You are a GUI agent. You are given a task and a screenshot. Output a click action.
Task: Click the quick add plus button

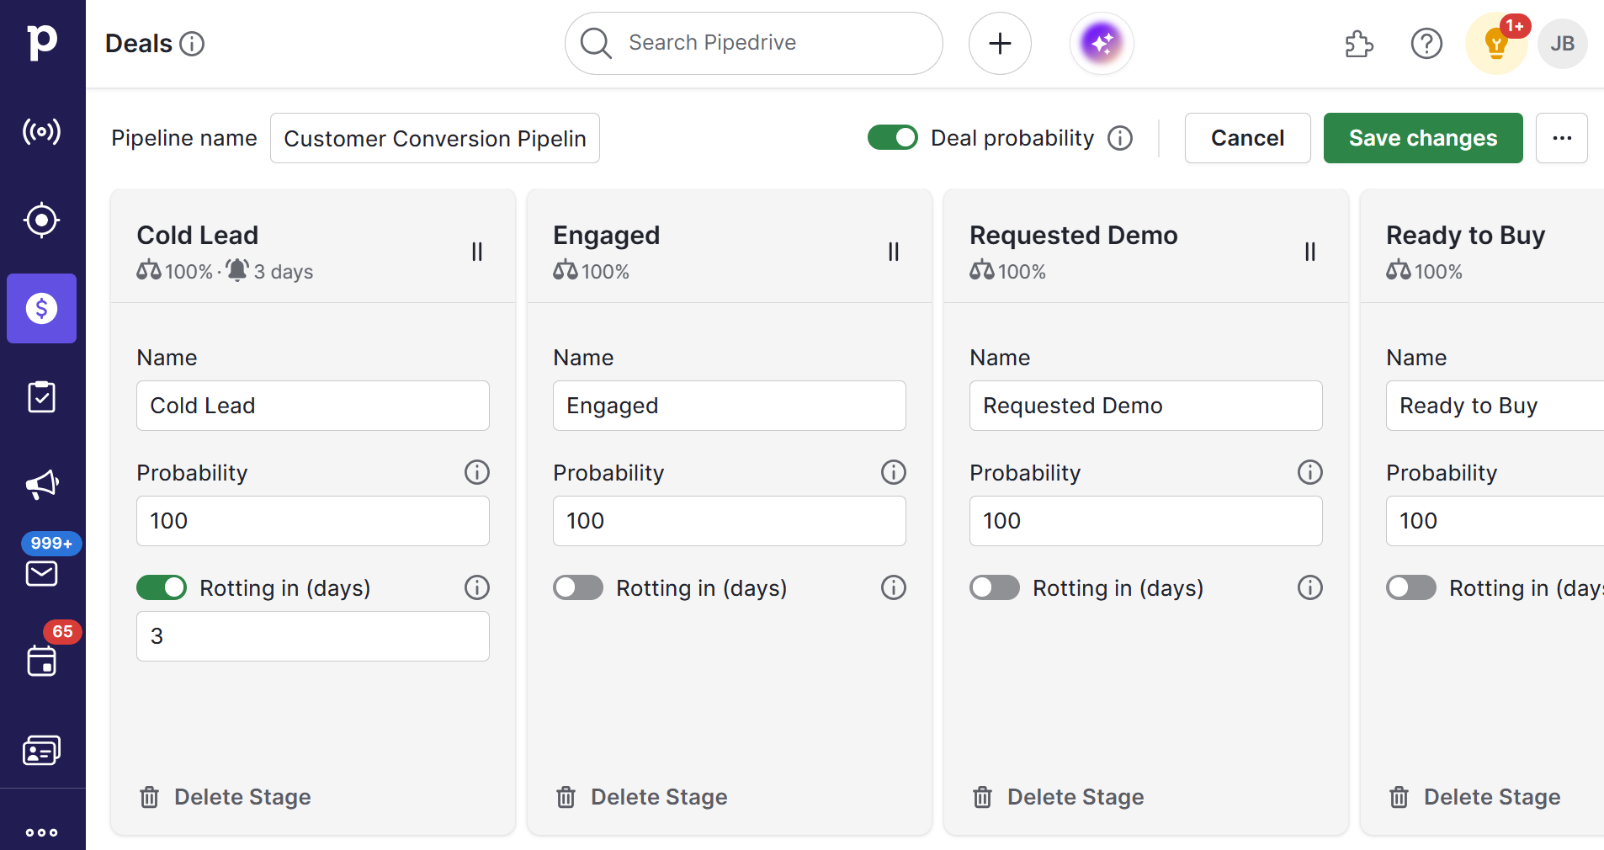[x=1000, y=43]
